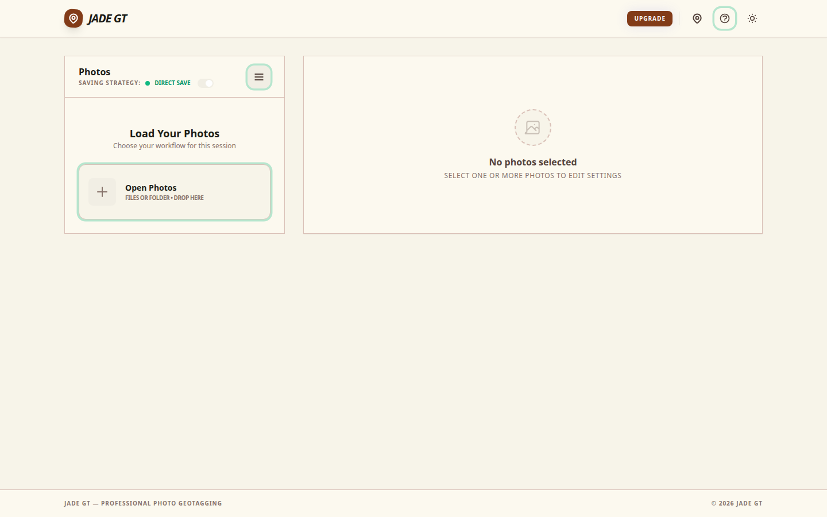
Task: Switch theme using the sun icon
Action: tap(752, 18)
